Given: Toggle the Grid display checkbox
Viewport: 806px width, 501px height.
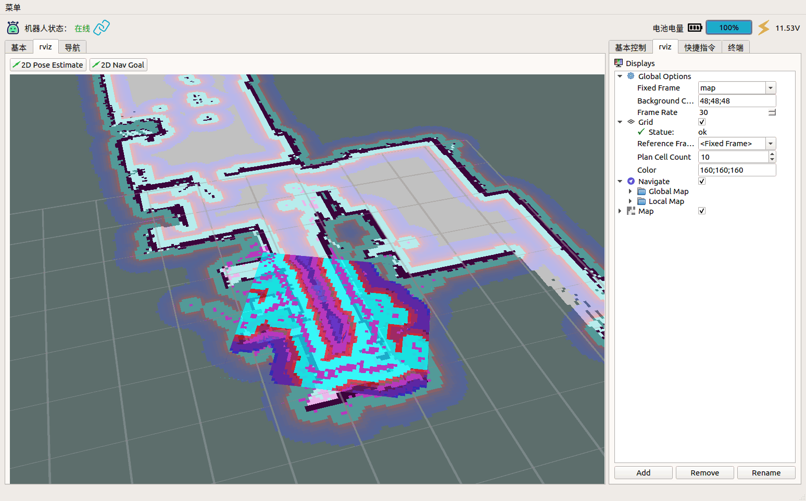Looking at the screenshot, I should (x=702, y=122).
